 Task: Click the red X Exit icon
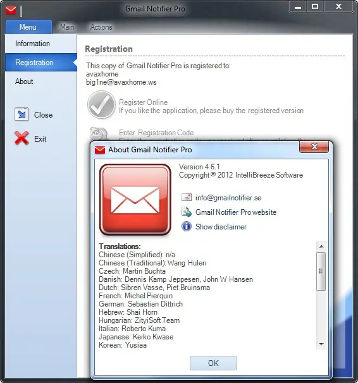pyautogui.click(x=22, y=138)
